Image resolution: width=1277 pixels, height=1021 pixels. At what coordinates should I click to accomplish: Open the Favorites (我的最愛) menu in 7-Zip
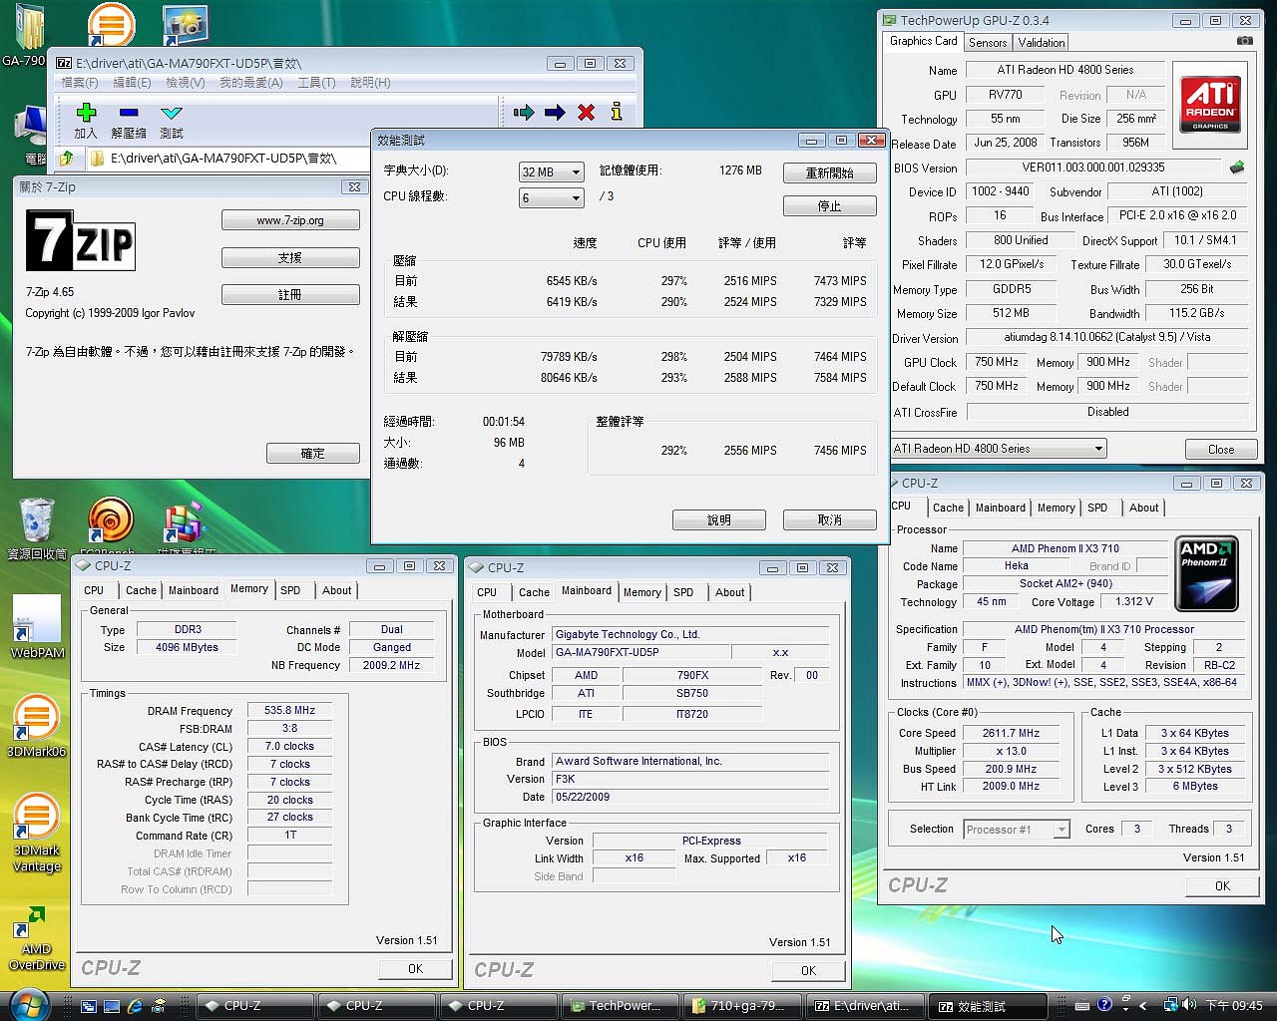pos(251,83)
